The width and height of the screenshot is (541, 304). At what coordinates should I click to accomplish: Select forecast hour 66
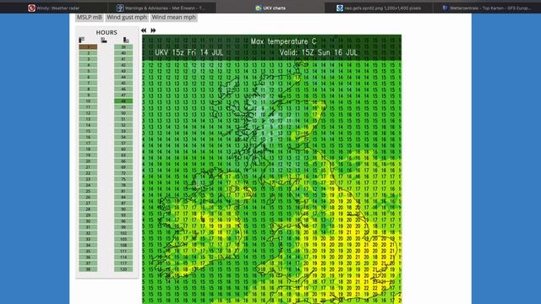(x=123, y=161)
